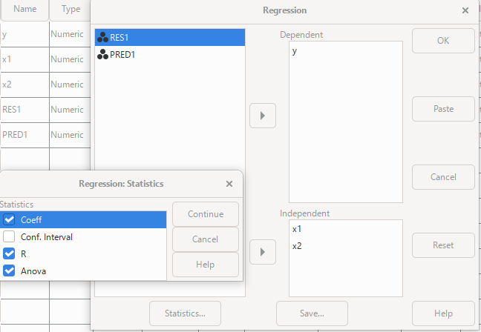Viewport: 481px width, 332px height.
Task: Reset the Regression dialog settings
Action: (443, 245)
